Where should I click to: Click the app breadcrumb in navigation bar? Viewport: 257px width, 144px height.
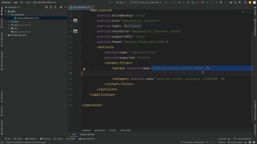16,2
